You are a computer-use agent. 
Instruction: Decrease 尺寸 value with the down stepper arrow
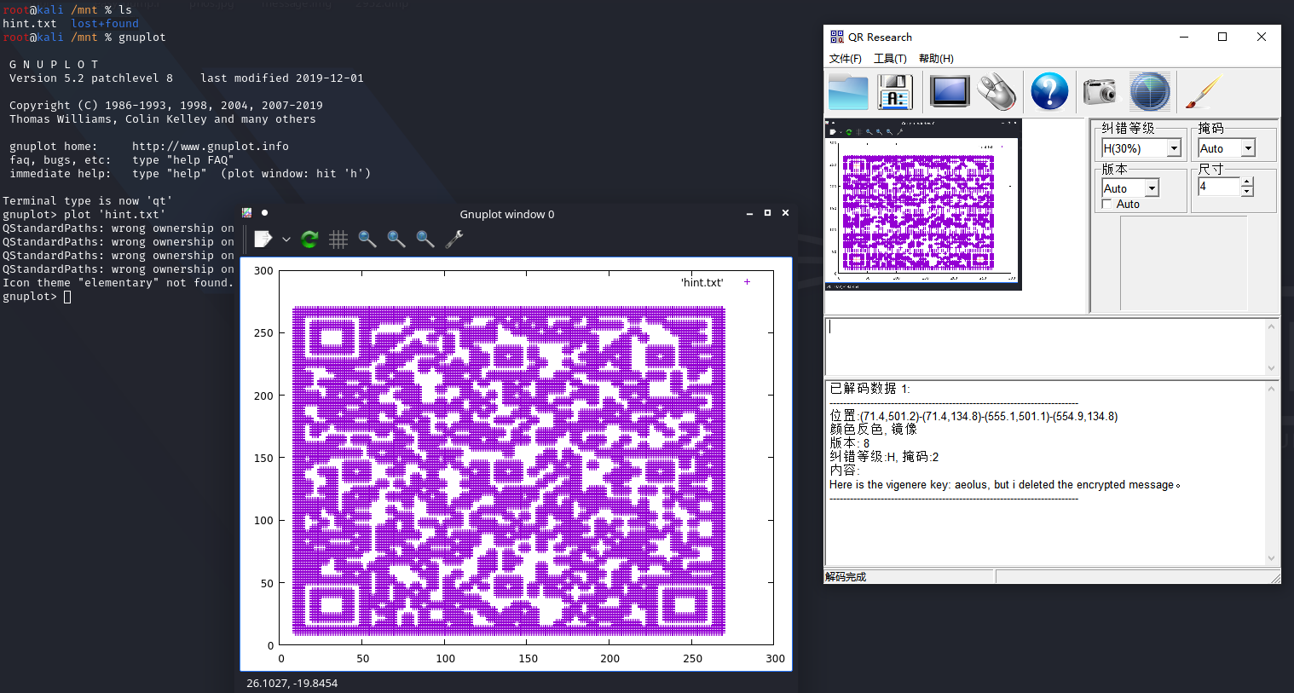click(x=1247, y=192)
